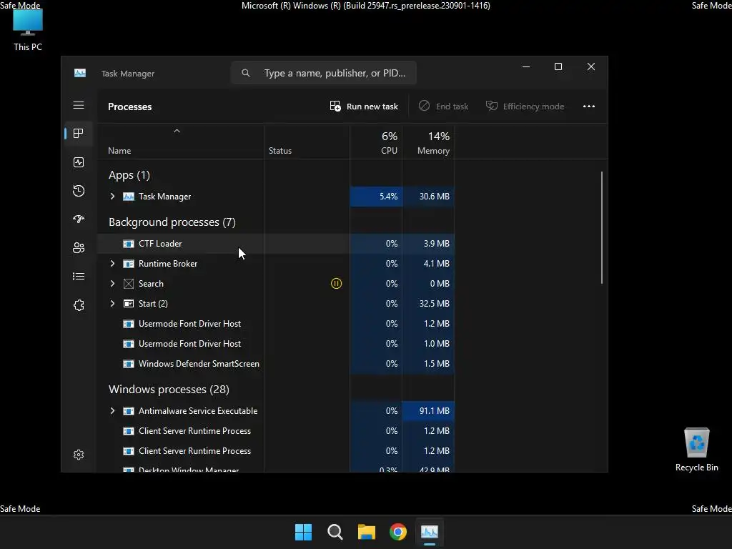Open Task Manager settings gear
732x549 pixels.
pos(79,455)
